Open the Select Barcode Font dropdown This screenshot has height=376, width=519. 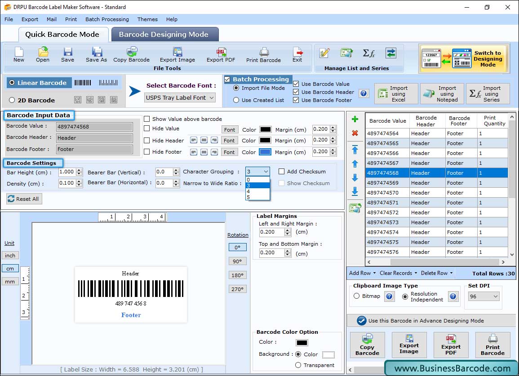[180, 97]
